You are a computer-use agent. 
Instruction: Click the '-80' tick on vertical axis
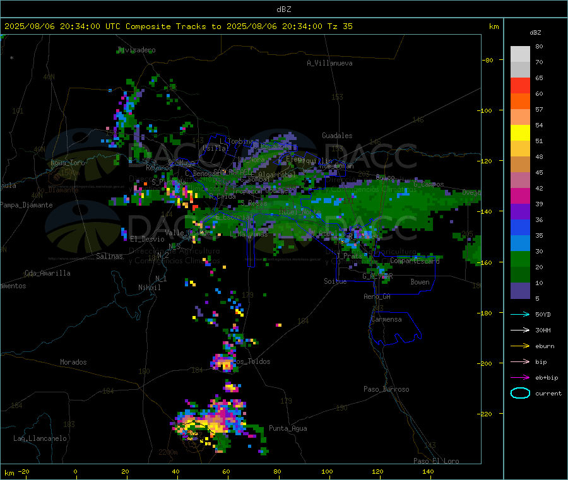[487, 60]
